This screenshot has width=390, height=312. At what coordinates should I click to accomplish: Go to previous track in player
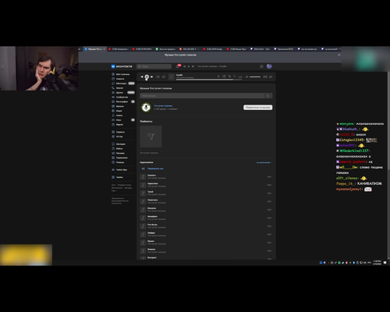pyautogui.click(x=142, y=76)
